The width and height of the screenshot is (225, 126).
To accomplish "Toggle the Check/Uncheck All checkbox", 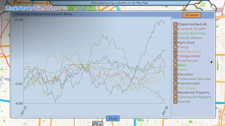I will click(175, 24).
